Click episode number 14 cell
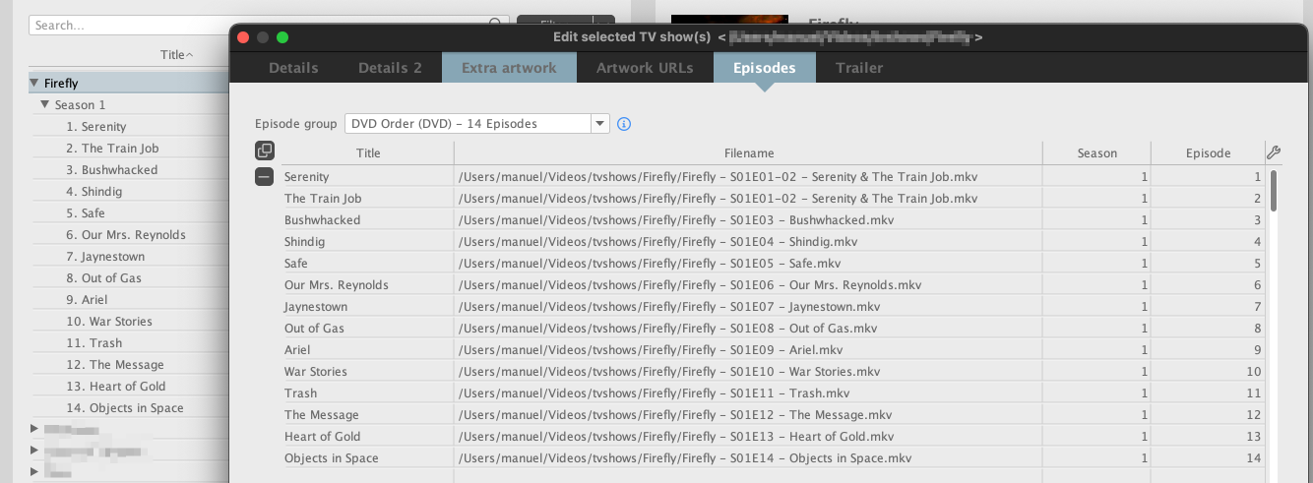The width and height of the screenshot is (1313, 483). coord(1208,458)
